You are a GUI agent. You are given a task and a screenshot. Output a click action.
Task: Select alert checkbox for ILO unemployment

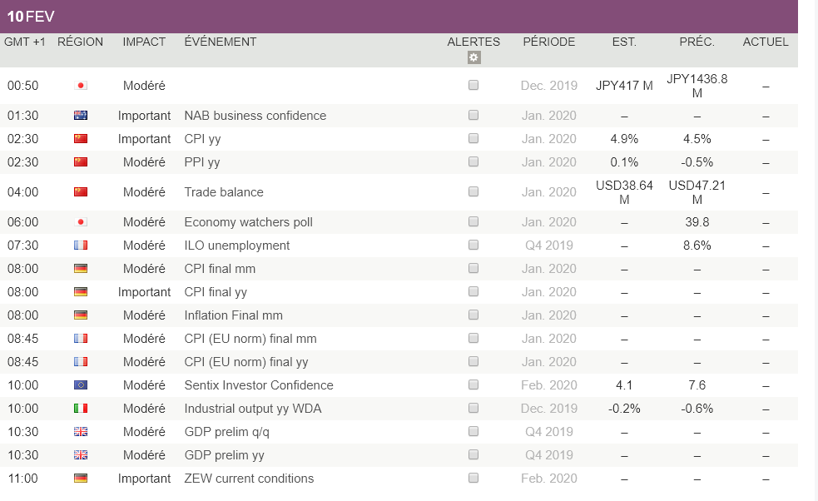click(x=473, y=246)
